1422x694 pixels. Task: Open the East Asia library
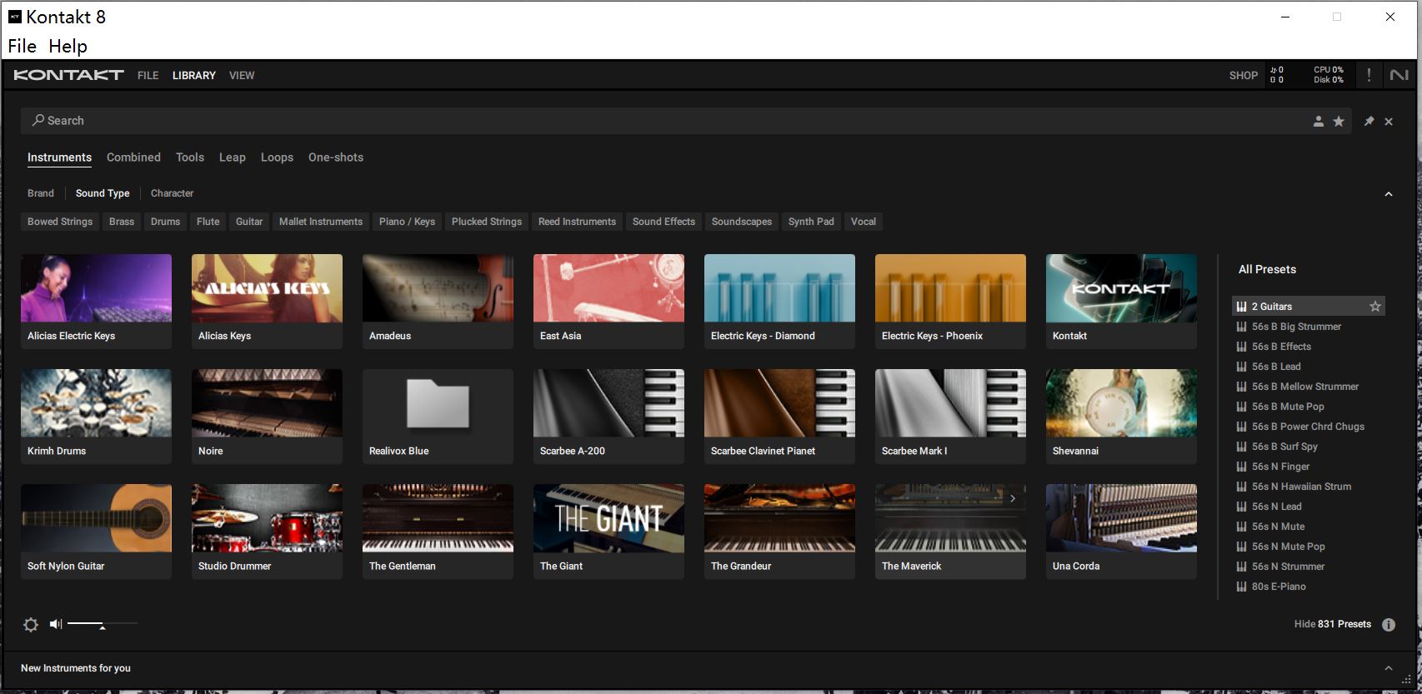point(609,301)
